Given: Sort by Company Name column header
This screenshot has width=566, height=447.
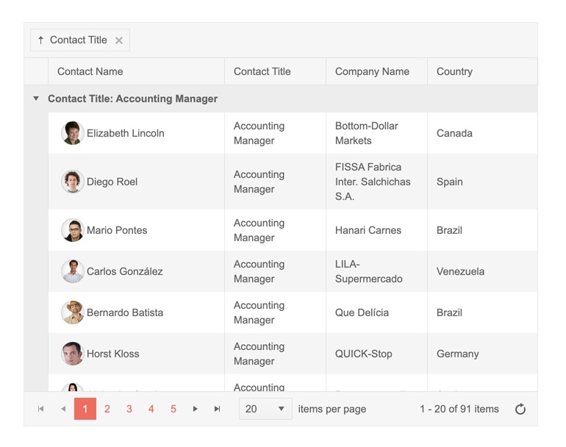Looking at the screenshot, I should [372, 71].
